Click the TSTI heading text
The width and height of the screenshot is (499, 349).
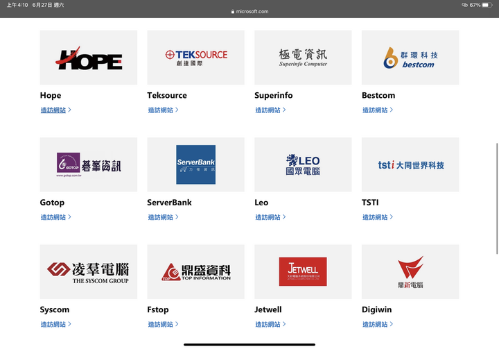(370, 203)
